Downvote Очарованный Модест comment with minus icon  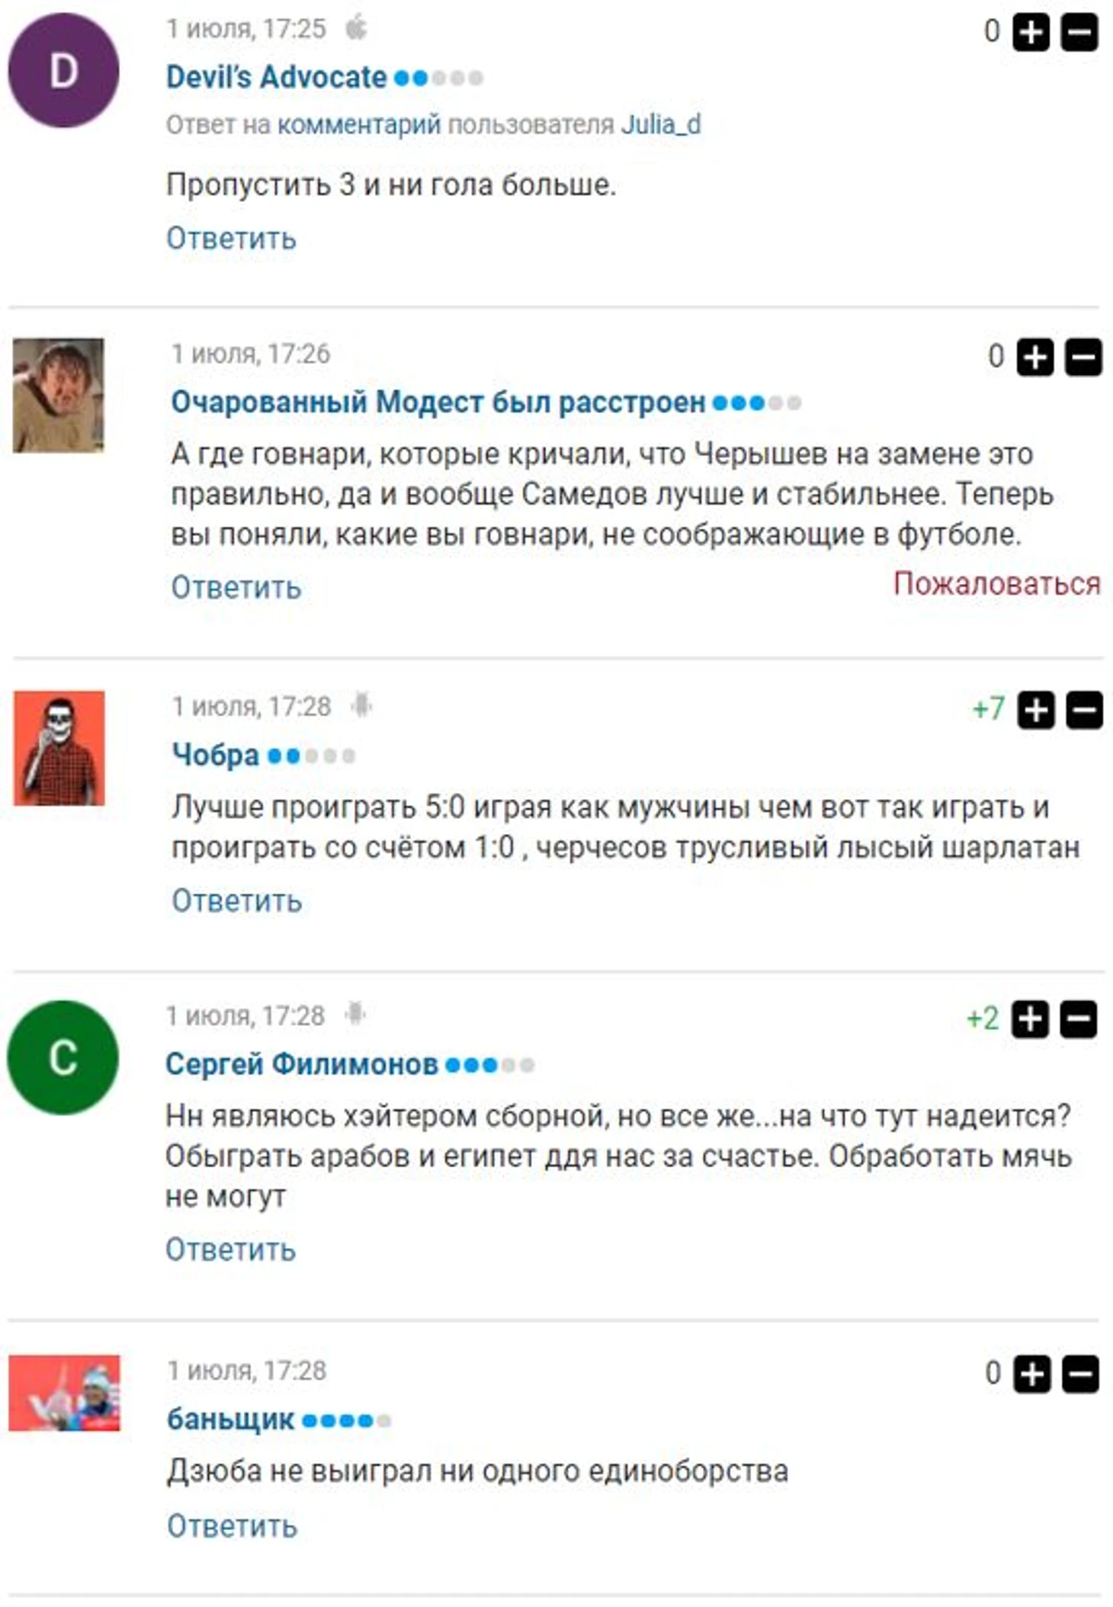click(x=1083, y=358)
